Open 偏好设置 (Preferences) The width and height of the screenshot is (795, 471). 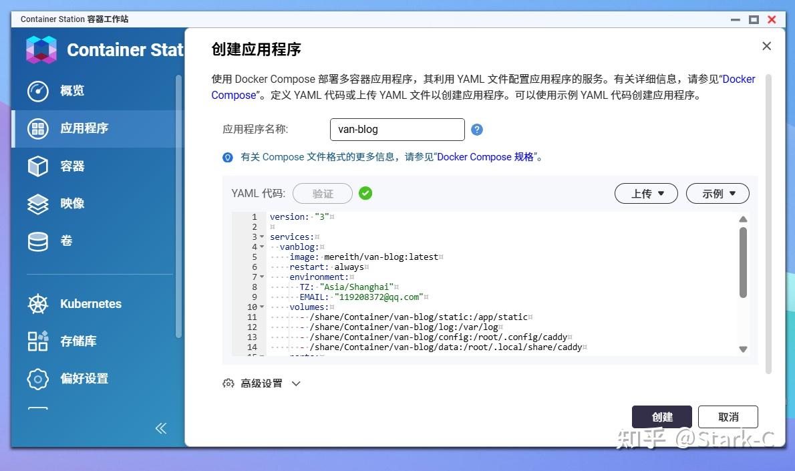coord(83,379)
